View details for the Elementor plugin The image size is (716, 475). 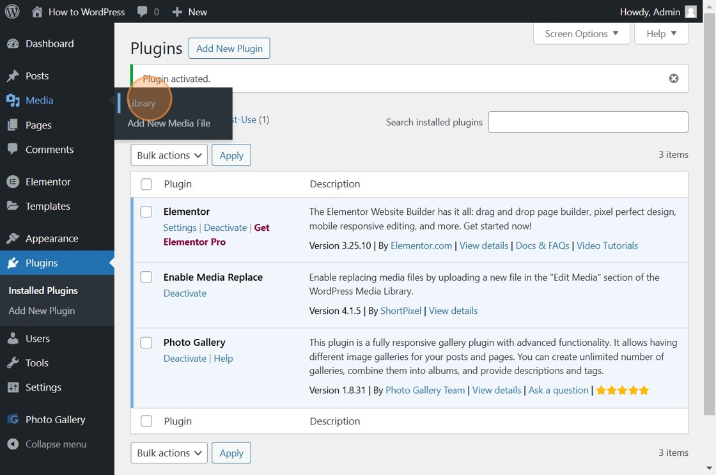[483, 245]
